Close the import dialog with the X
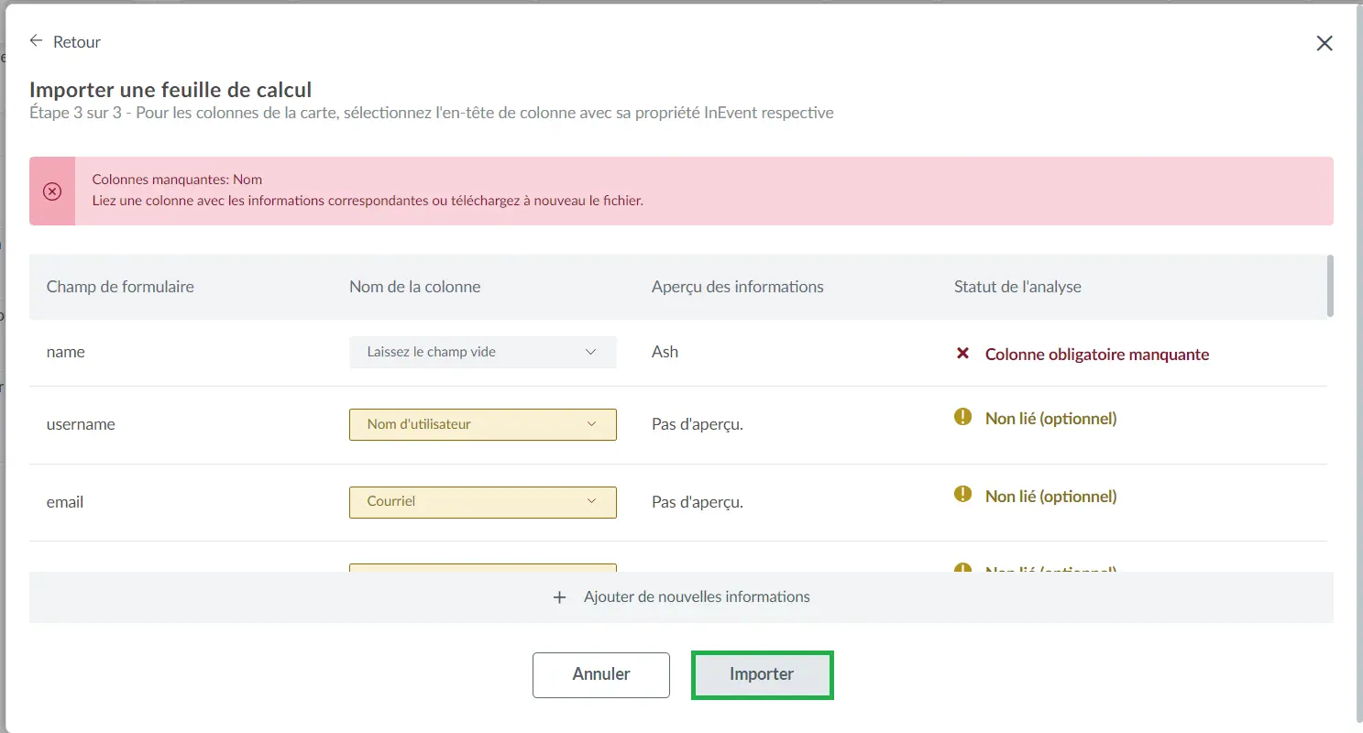Screen dimensions: 1363x733 point(1325,43)
